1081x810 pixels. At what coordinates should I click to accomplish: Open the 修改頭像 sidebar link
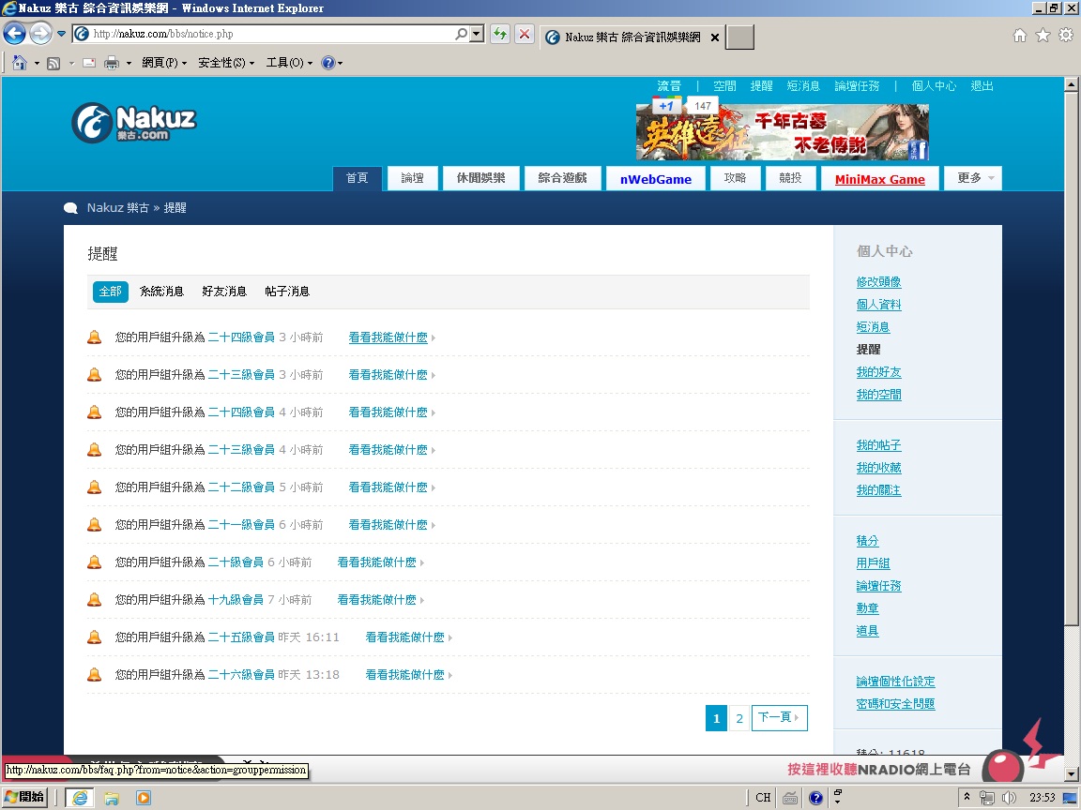point(878,282)
